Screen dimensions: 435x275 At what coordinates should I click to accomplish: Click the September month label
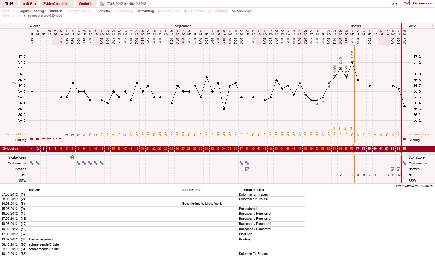click(x=183, y=26)
